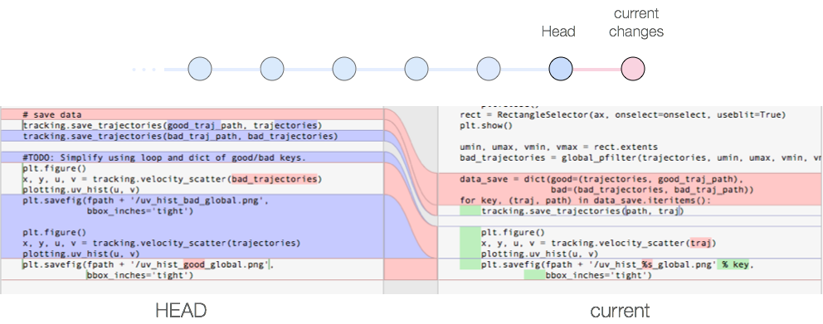Select the pink current changes circle
This screenshot has height=324, width=823.
click(633, 69)
